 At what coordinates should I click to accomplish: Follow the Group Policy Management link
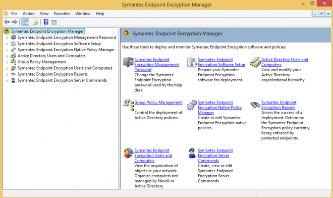[158, 103]
